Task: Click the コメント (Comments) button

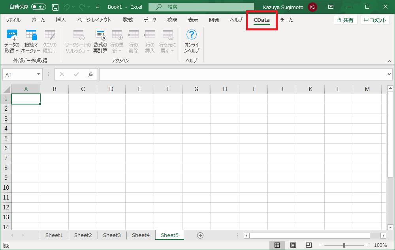Action: click(x=375, y=20)
